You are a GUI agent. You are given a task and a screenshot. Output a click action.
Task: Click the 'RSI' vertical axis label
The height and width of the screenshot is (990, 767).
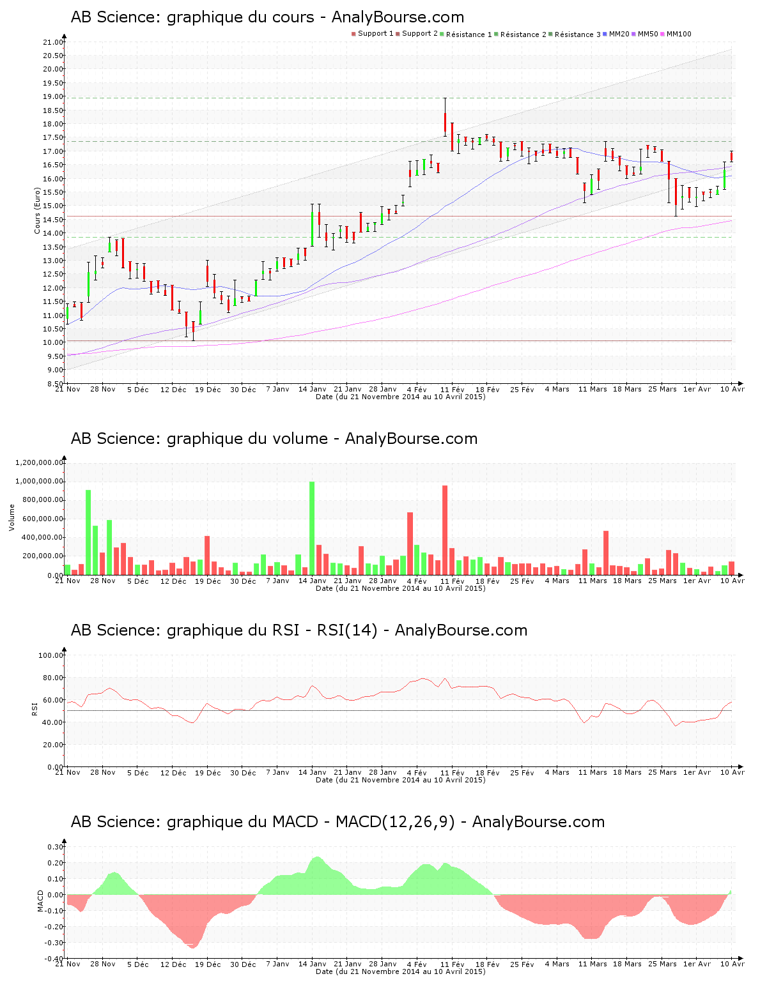(x=35, y=708)
